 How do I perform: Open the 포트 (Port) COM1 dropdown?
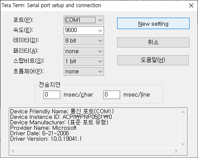click(84, 20)
